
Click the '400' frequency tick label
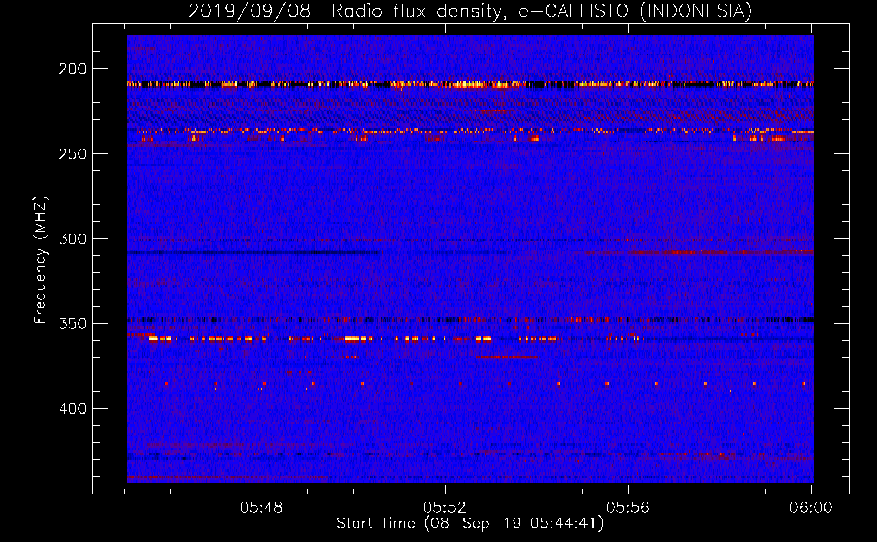73,408
